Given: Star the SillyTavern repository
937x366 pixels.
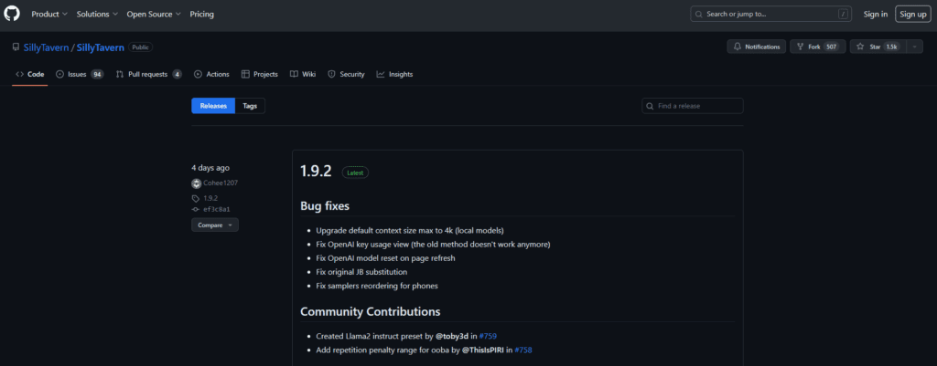Looking at the screenshot, I should (x=878, y=47).
